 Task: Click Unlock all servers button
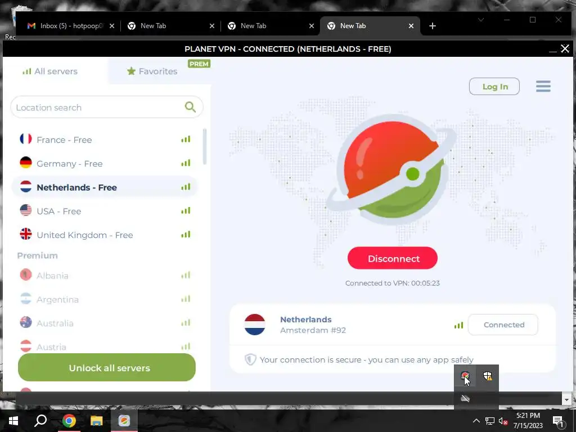click(x=107, y=367)
